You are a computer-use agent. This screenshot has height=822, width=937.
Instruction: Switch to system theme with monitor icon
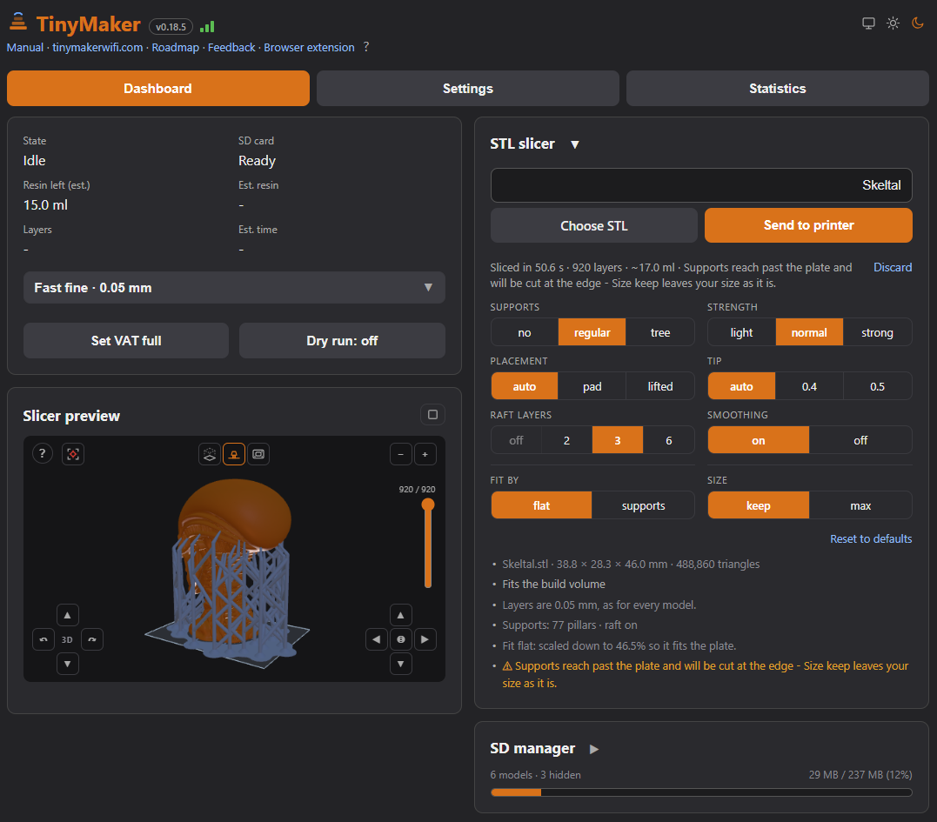(x=868, y=23)
